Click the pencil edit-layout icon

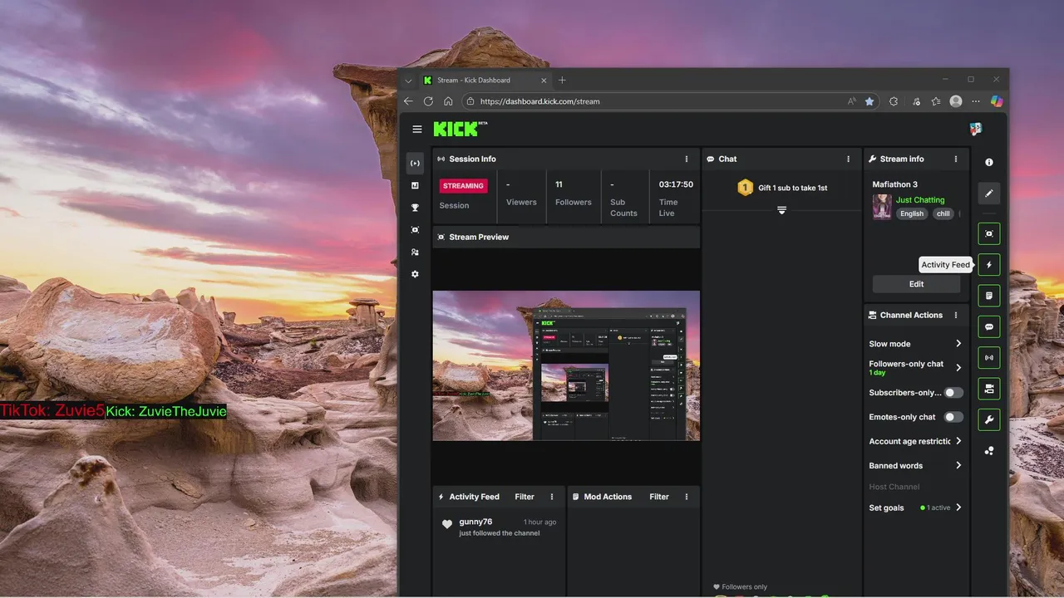click(989, 194)
